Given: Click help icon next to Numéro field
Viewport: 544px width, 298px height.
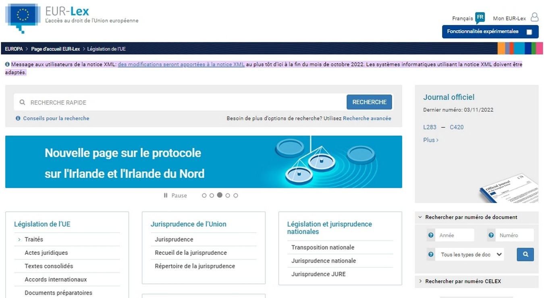Looking at the screenshot, I should point(491,235).
